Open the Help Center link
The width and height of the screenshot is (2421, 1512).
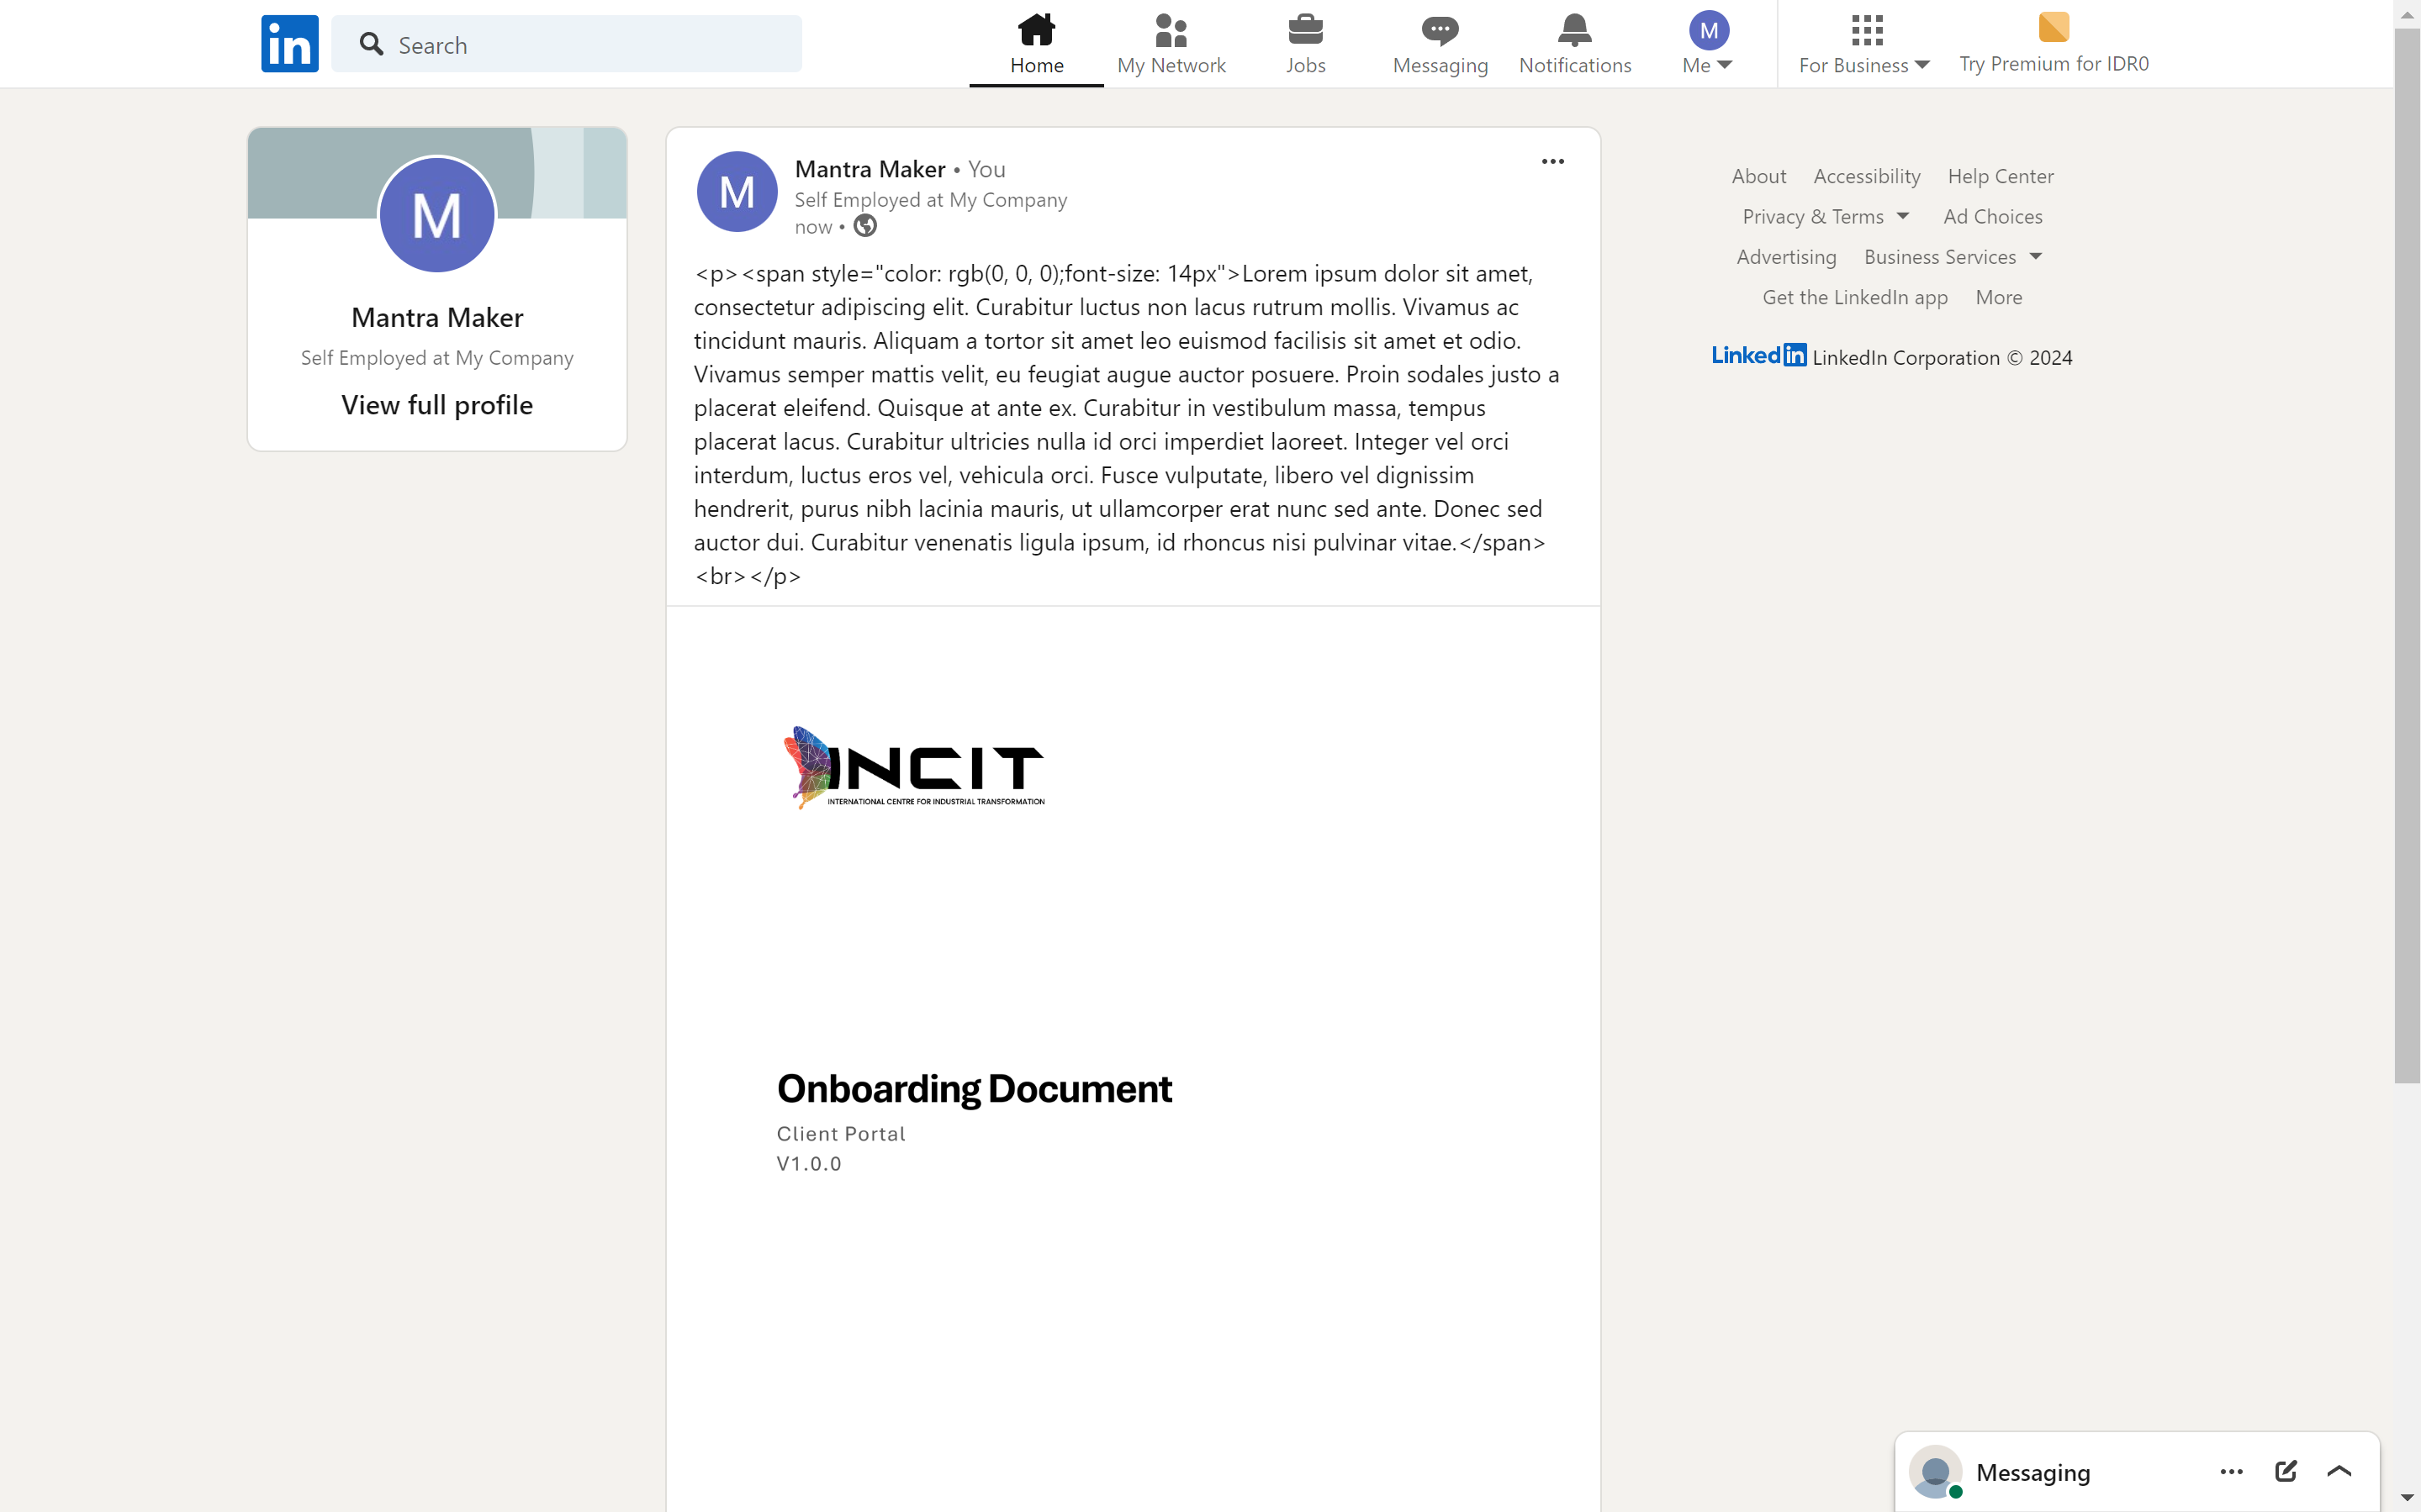point(2000,177)
